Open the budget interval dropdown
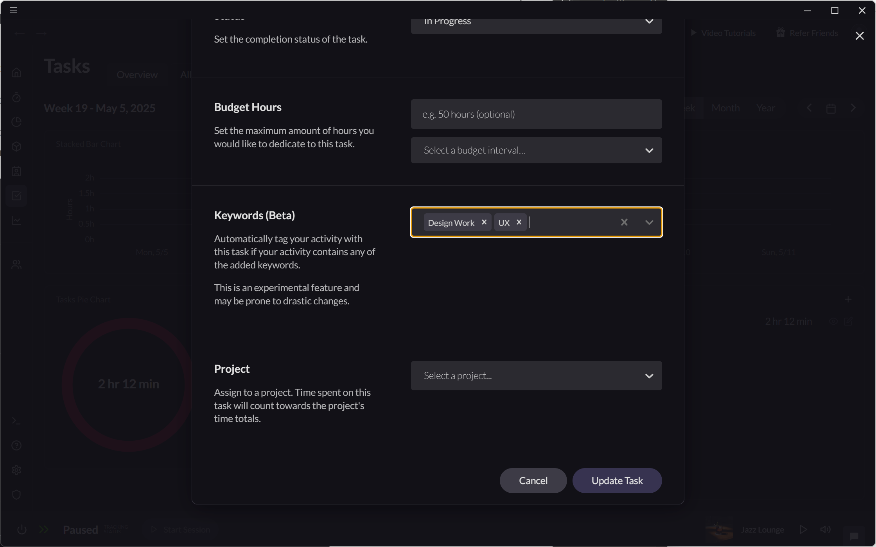This screenshot has width=876, height=547. (x=536, y=150)
